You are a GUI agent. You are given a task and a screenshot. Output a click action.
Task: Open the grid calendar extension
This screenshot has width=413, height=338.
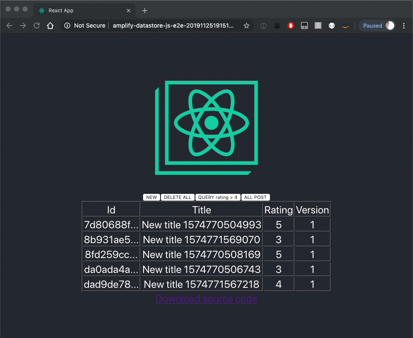tap(318, 26)
